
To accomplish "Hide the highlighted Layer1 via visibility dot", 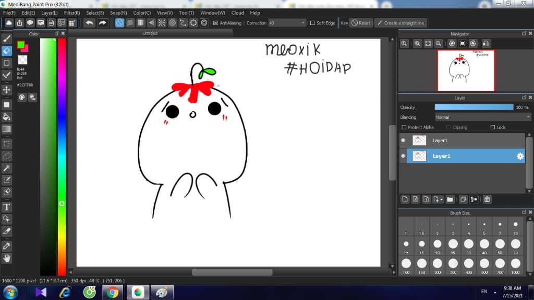I will pyautogui.click(x=403, y=156).
